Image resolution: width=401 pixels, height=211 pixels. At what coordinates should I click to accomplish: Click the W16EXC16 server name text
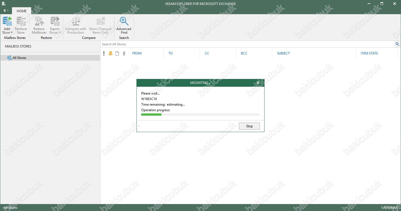pos(149,99)
